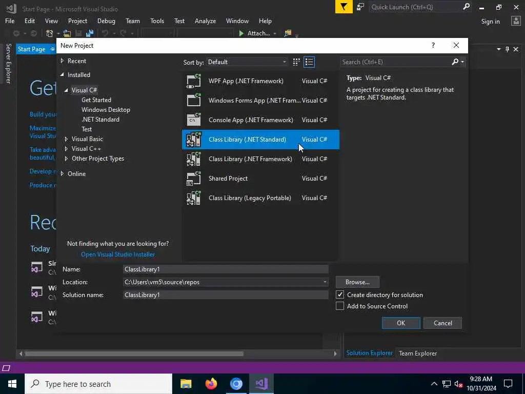Screen dimensions: 525x394
Task: Select Windows Desktop under Visual C#
Action: [106, 110]
